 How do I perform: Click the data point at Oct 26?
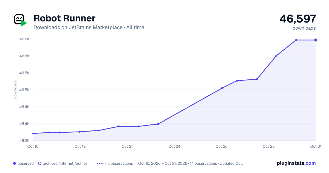tap(222, 88)
